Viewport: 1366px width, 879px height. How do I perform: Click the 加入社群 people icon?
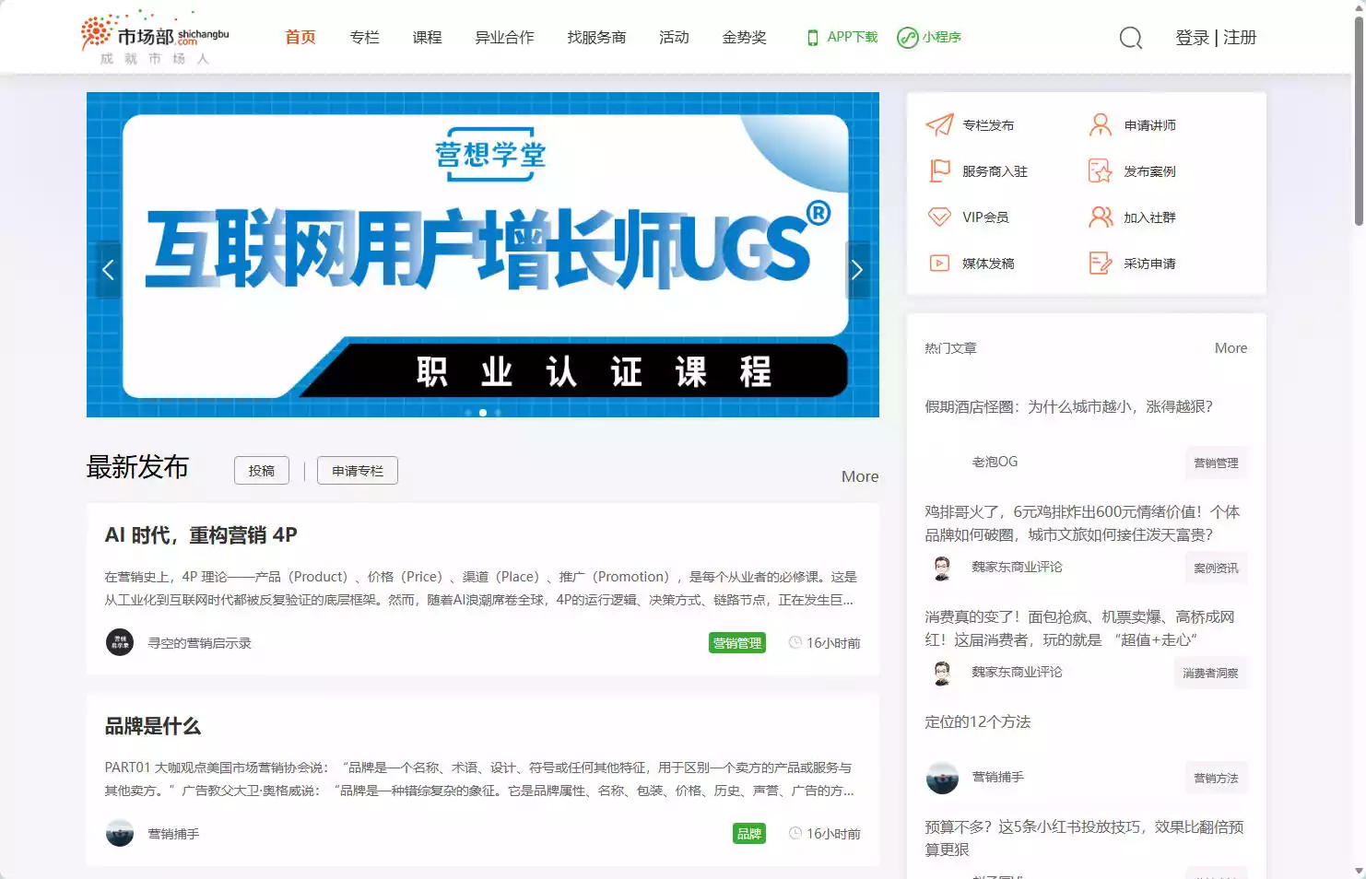click(1101, 217)
